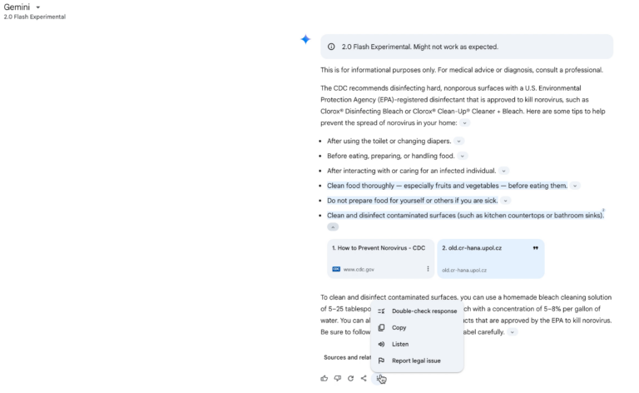Click the share response icon
This screenshot has width=639, height=393.
tap(364, 378)
